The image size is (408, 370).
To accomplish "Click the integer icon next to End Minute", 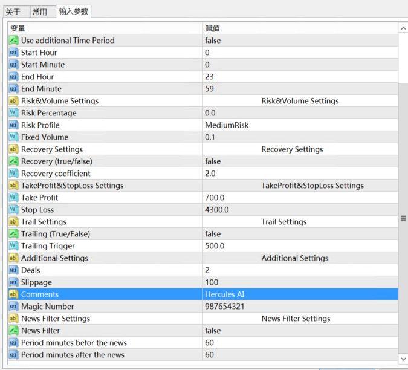I will click(13, 89).
